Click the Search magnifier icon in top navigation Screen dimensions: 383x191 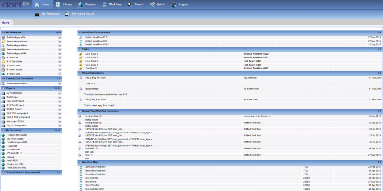(130, 4)
